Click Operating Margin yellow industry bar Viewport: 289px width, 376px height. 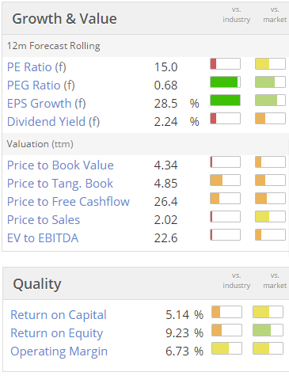pos(226,348)
